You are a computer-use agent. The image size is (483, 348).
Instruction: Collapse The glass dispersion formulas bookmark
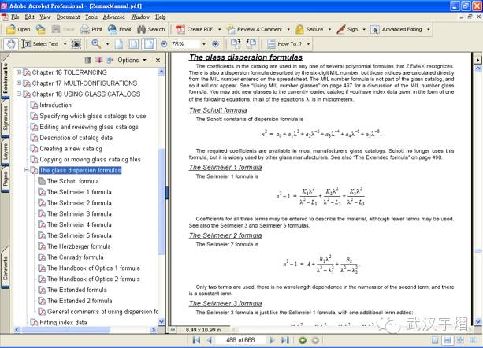click(x=27, y=170)
